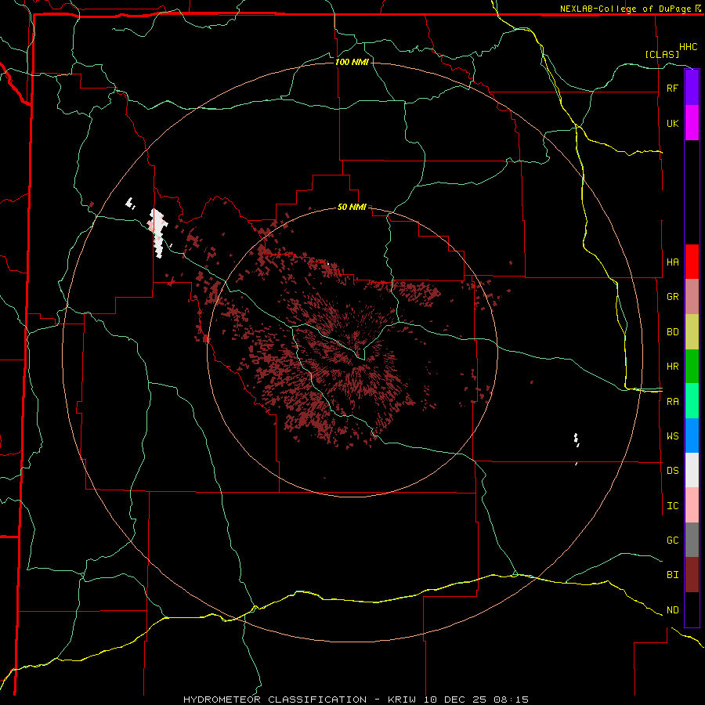Click the dark red BI legend swatch
The image size is (705, 705).
pos(692,575)
